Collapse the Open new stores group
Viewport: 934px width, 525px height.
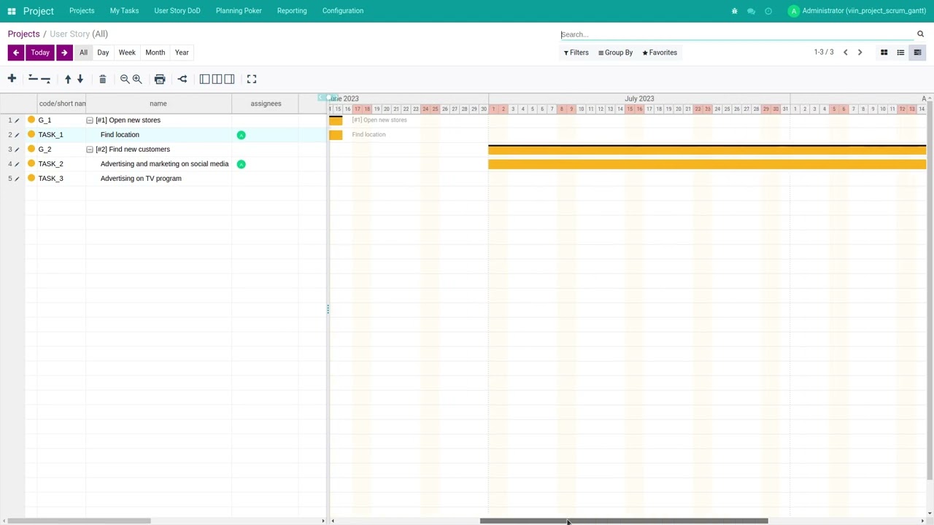90,120
